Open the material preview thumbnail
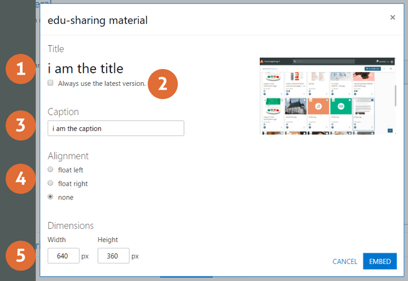The image size is (408, 281). coord(327,96)
